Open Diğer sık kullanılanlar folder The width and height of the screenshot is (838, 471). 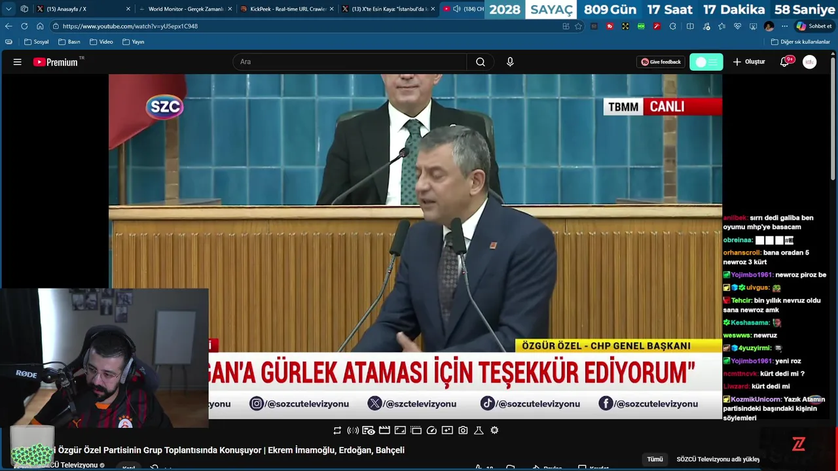point(800,42)
